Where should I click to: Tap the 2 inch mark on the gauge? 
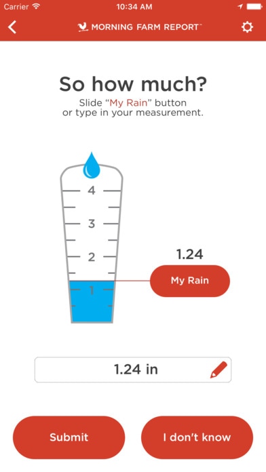coord(92,257)
